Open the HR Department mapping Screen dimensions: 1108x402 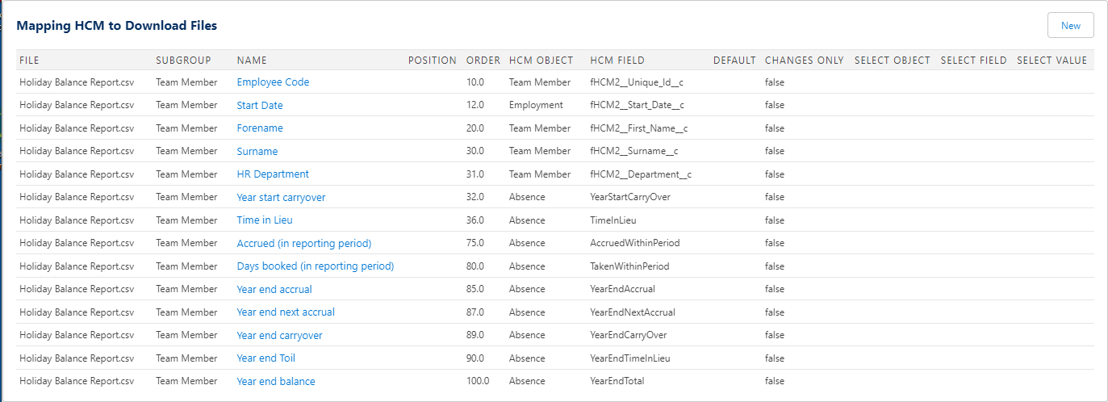click(273, 174)
